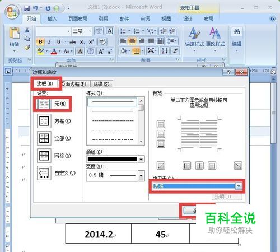Open line spacing dropdown
The image size is (280, 252).
tap(172, 41)
